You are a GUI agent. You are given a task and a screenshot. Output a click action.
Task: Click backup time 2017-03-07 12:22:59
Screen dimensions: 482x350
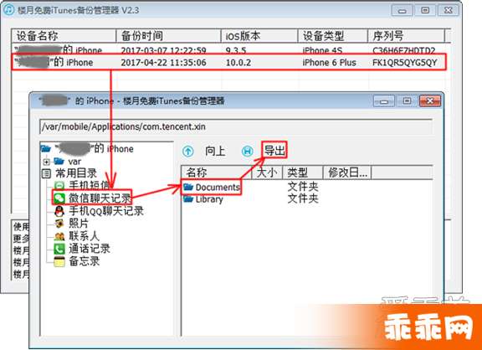tap(163, 50)
